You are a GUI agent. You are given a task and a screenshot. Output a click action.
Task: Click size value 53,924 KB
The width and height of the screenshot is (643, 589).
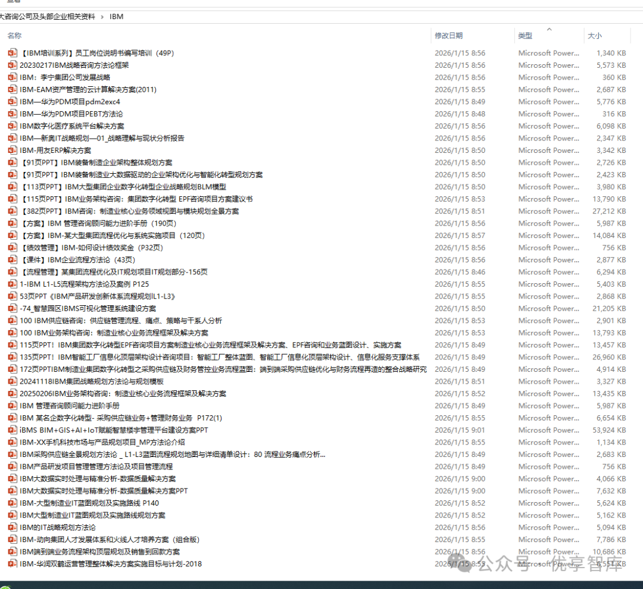click(x=609, y=430)
